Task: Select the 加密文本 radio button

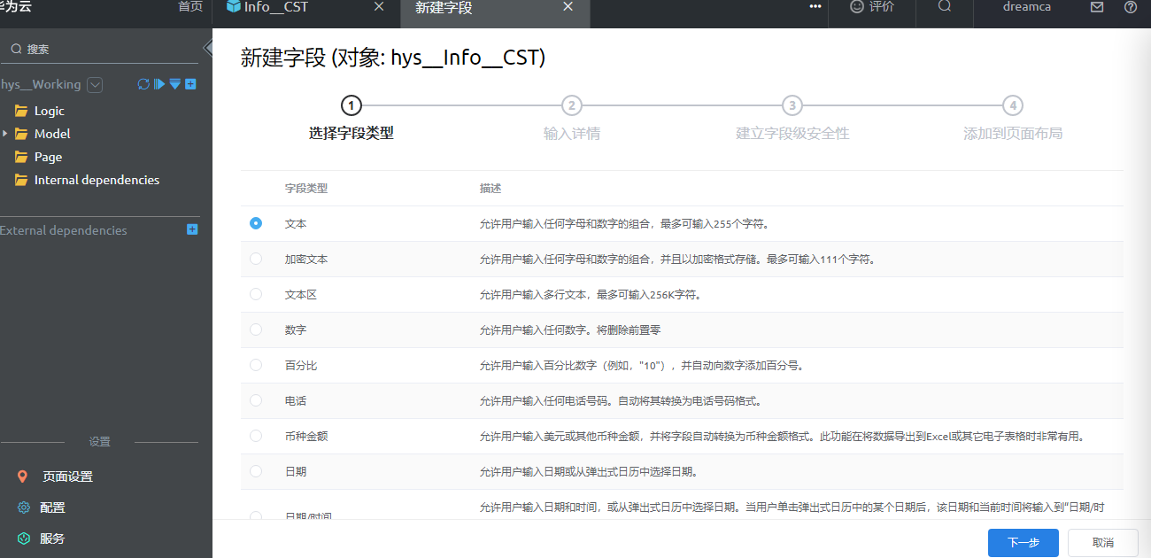Action: point(256,259)
